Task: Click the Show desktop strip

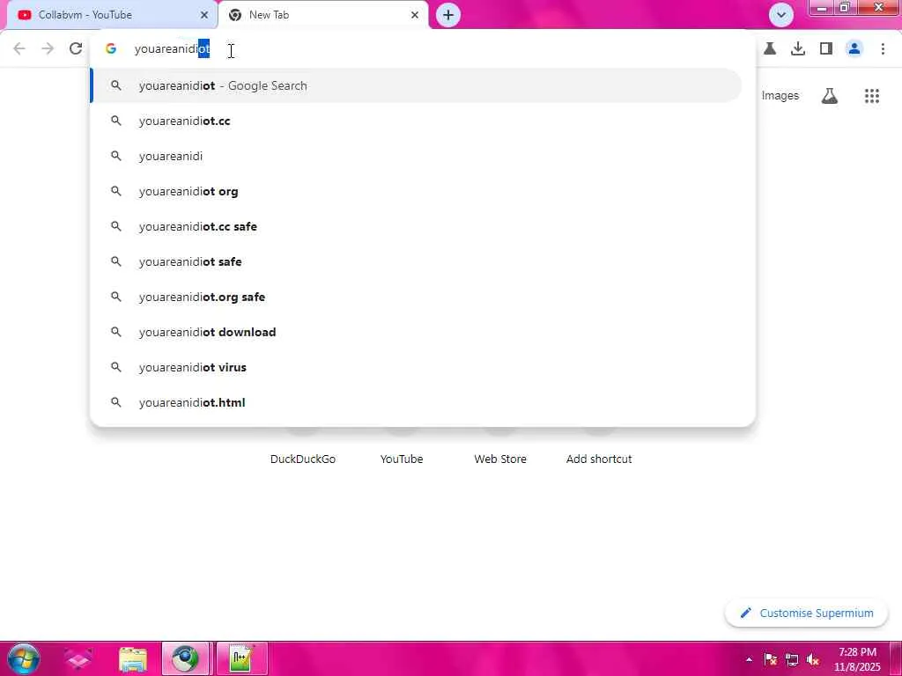Action: [x=896, y=658]
